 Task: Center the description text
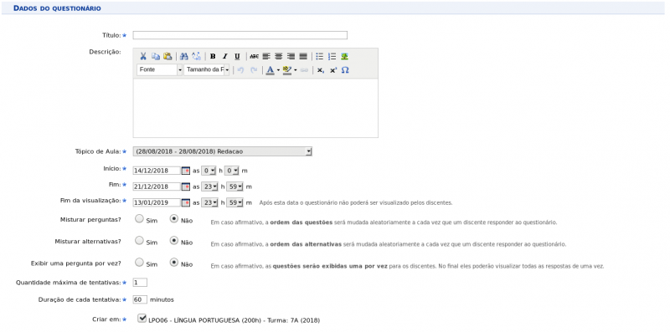[279, 56]
